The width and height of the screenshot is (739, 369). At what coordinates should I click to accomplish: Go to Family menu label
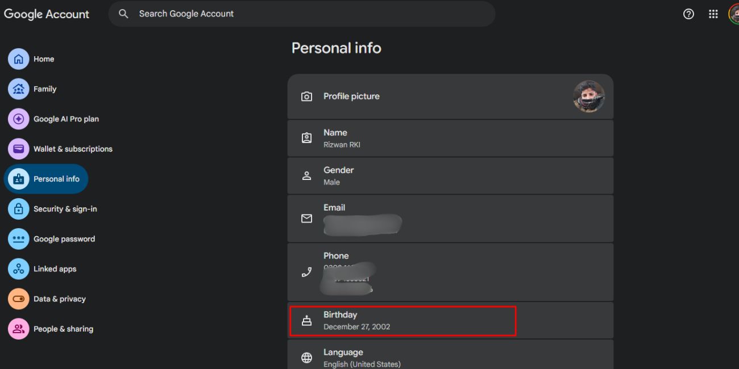(45, 89)
